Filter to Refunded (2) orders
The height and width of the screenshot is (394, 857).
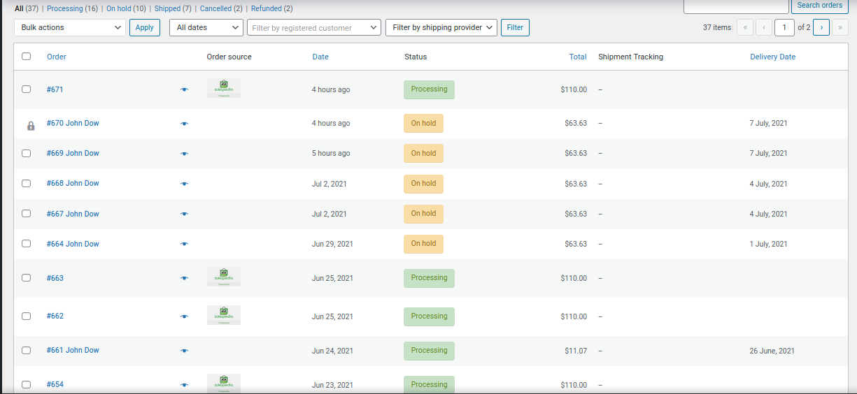point(272,8)
